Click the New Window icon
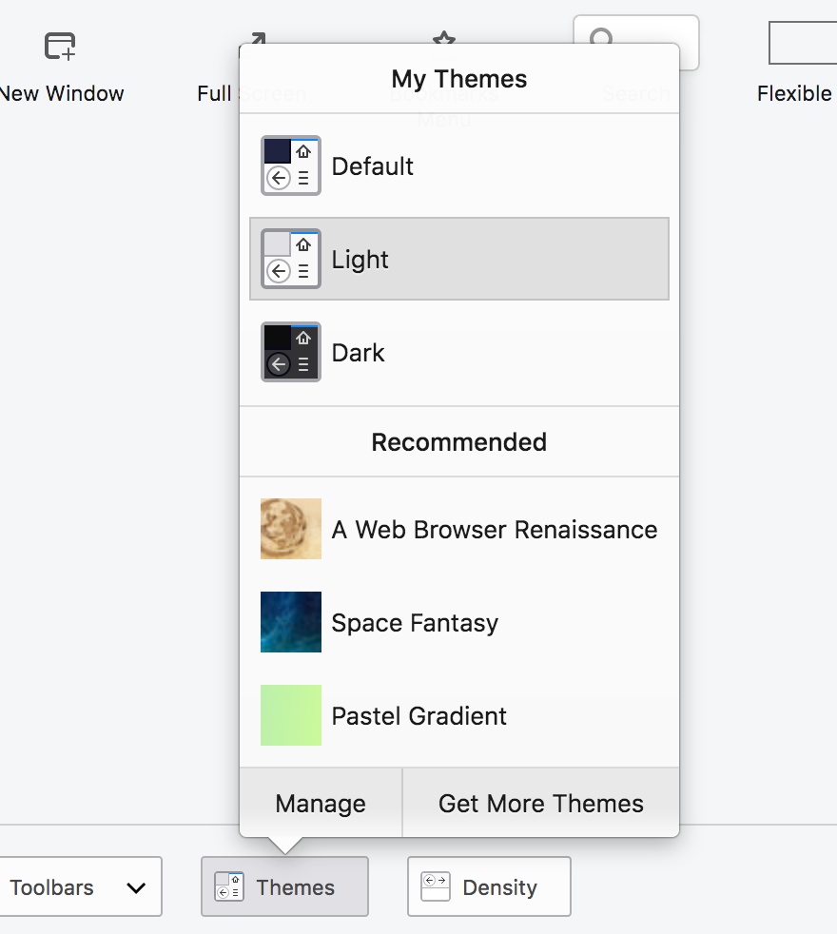The width and height of the screenshot is (837, 934). (x=60, y=46)
